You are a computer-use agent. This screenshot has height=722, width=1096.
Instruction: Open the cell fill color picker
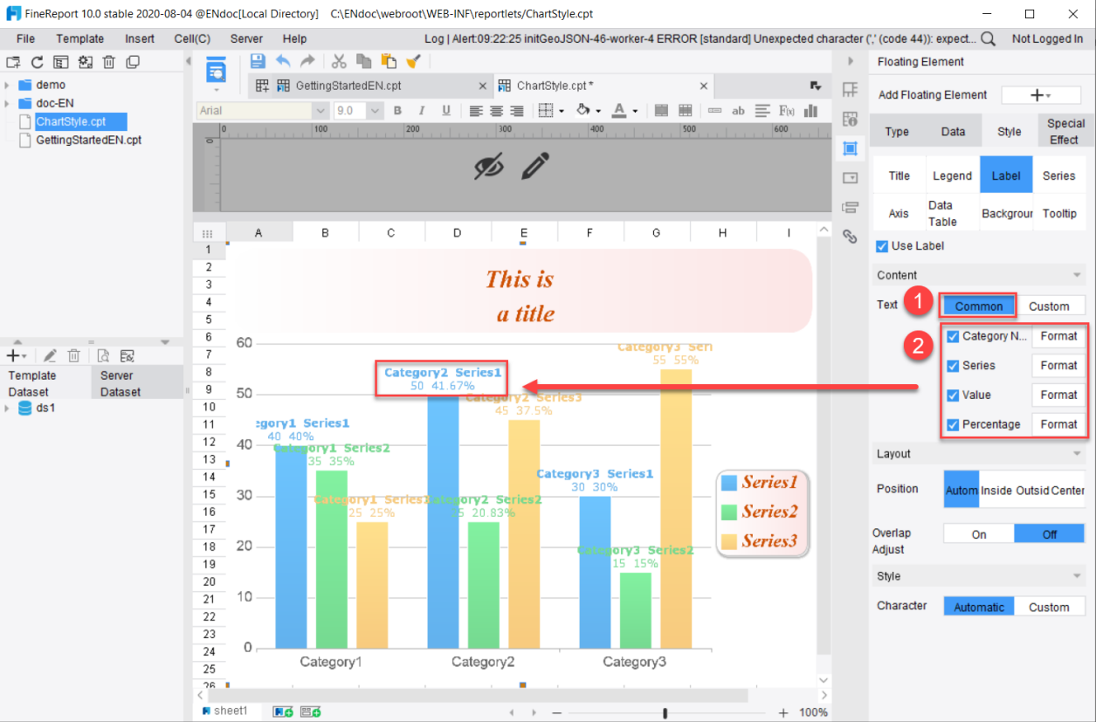click(x=584, y=111)
